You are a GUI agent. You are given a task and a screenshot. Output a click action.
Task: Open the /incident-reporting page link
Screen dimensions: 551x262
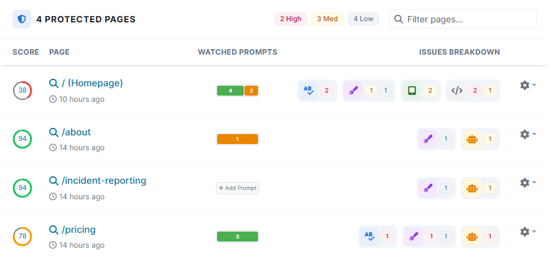104,181
